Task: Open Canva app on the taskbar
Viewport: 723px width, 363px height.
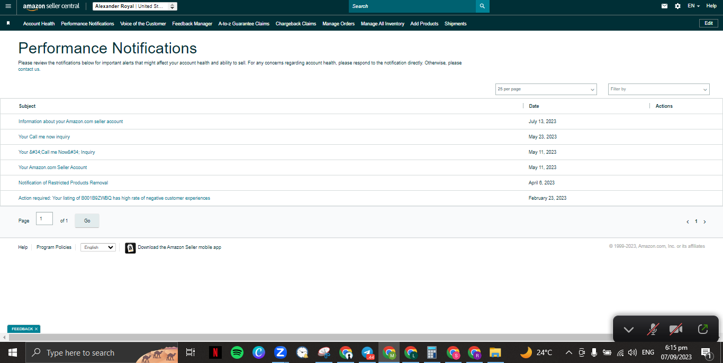Action: click(x=259, y=352)
